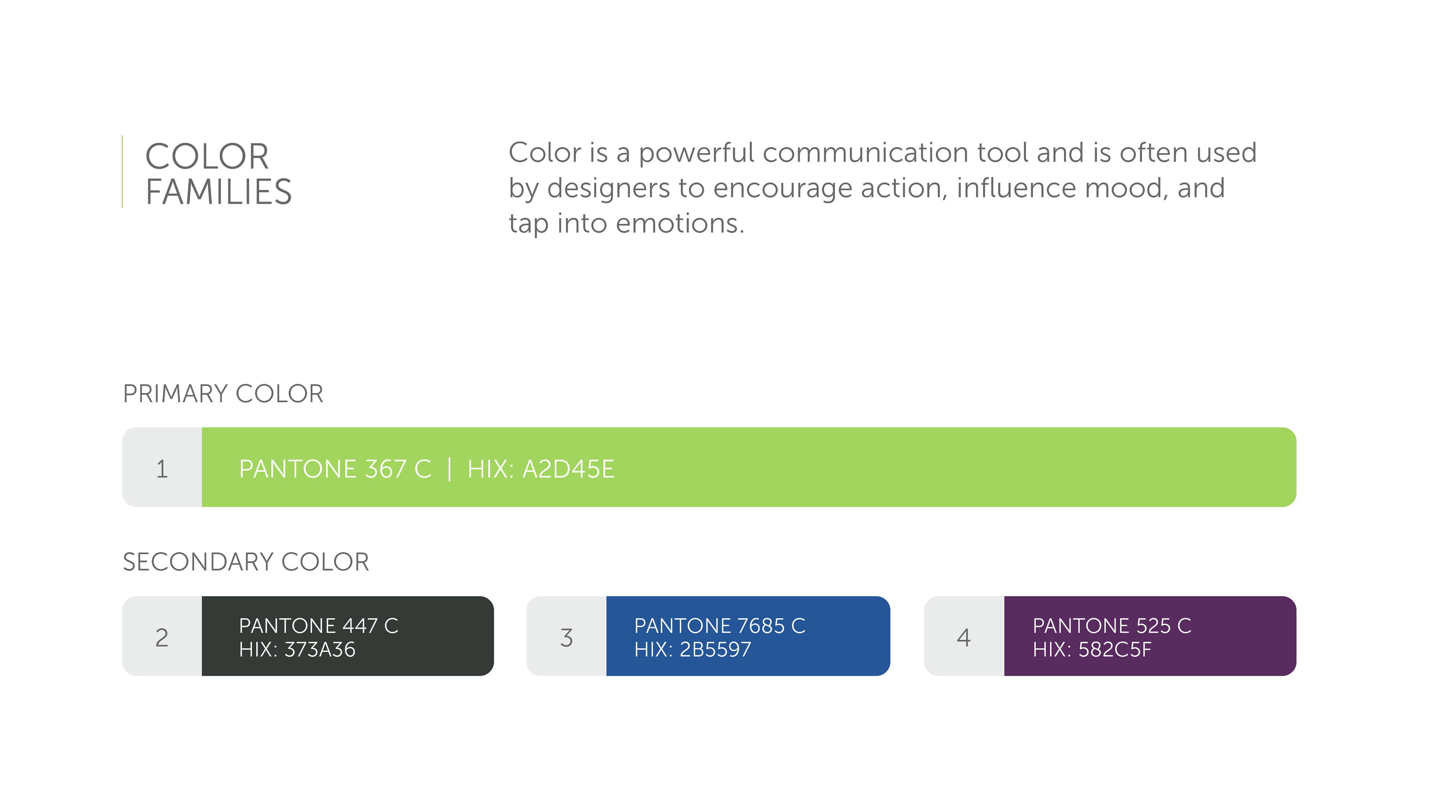Click the HIX: 373A36 text

click(297, 649)
